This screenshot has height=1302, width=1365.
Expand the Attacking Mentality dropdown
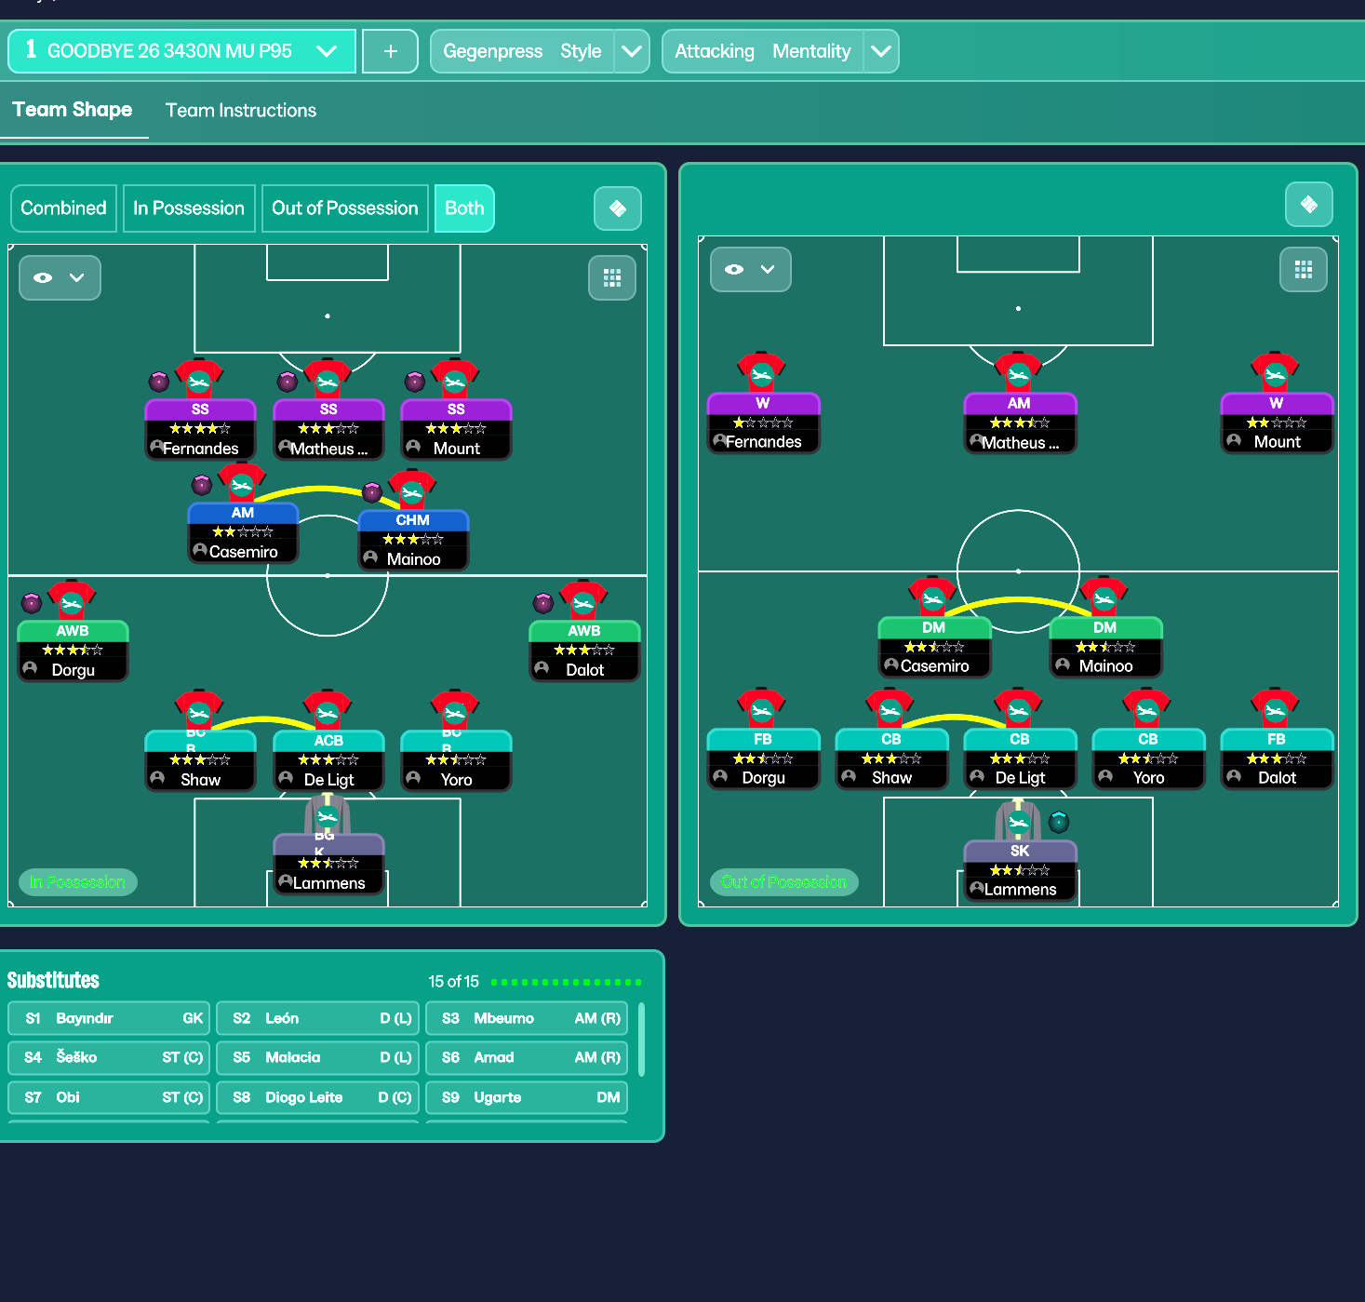[880, 51]
